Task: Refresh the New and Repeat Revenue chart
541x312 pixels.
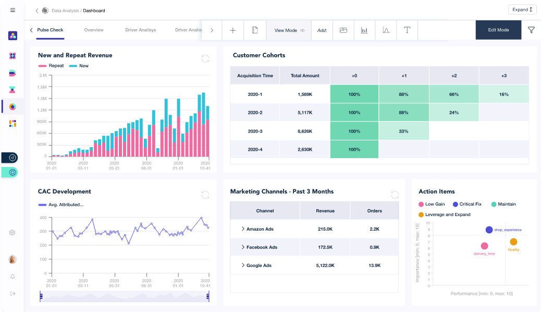Action: 205,58
